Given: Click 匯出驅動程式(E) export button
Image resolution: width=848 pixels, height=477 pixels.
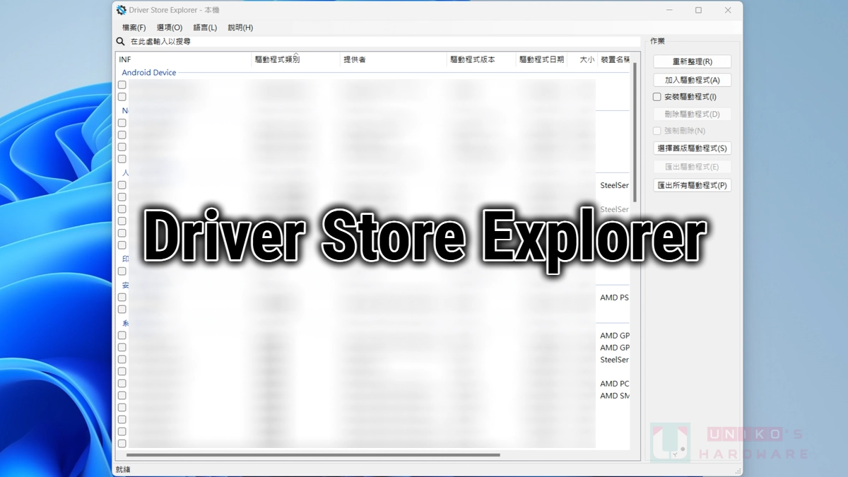Looking at the screenshot, I should (693, 167).
